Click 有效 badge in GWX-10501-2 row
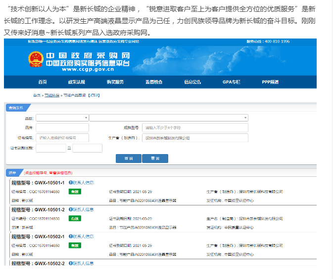The width and height of the screenshot is (333, 279). [x=75, y=219]
